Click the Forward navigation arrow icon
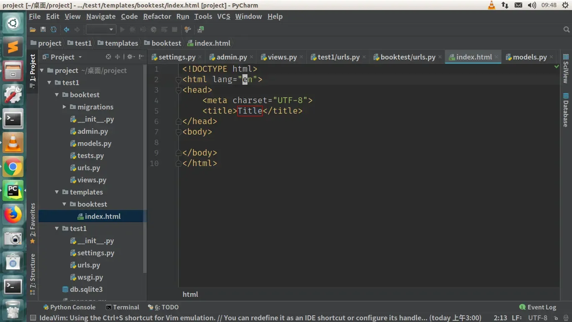Viewport: 572px width, 322px height. (x=77, y=30)
